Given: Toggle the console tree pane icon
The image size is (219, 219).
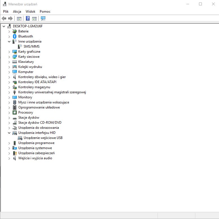Looking at the screenshot, I should (x=19, y=18).
